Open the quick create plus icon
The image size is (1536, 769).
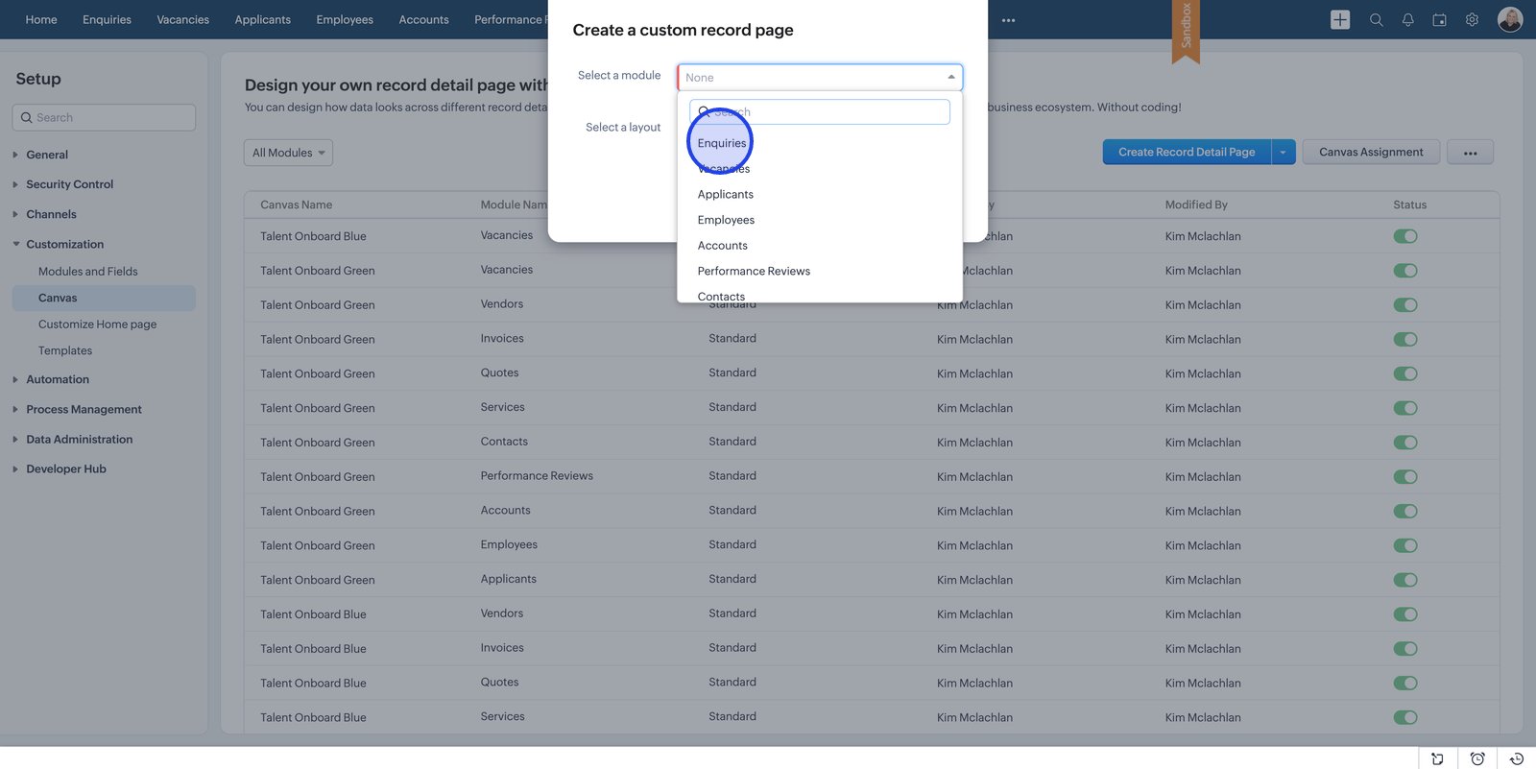tap(1340, 19)
